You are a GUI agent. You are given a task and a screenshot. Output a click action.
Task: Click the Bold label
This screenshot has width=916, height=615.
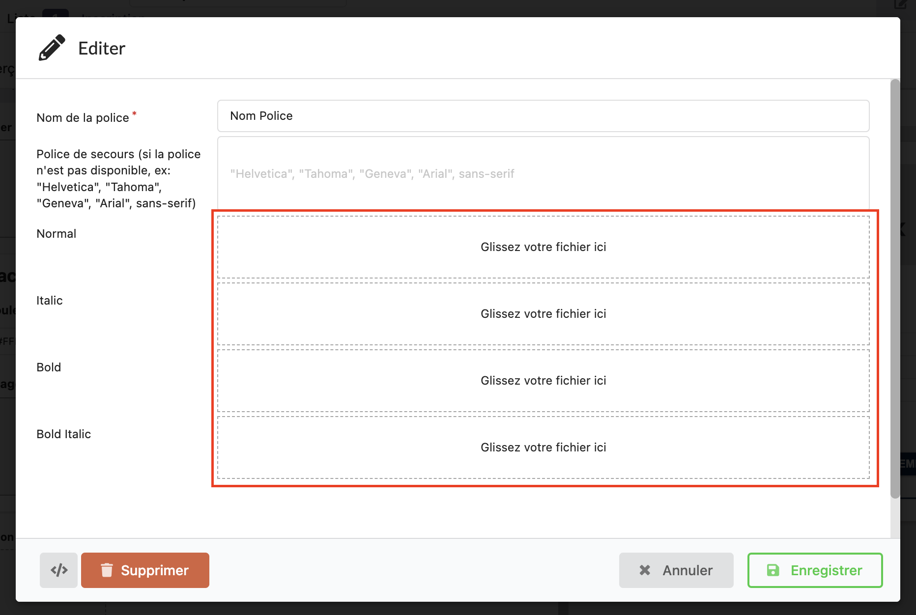click(49, 367)
